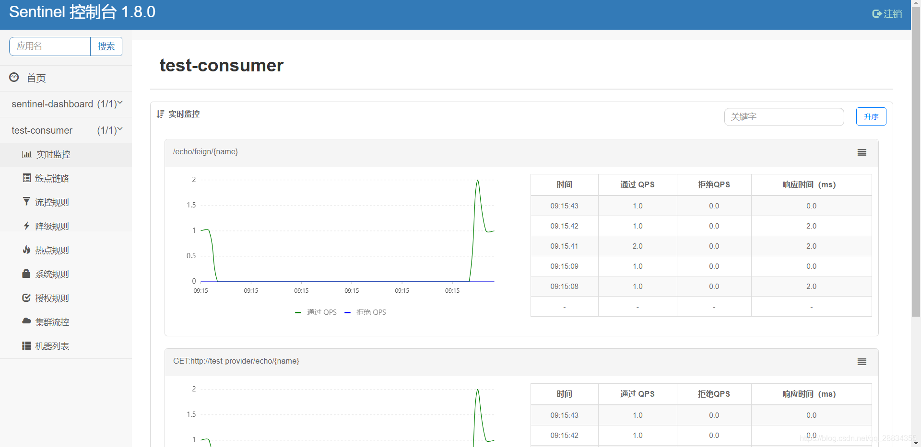Viewport: 921px width, 447px height.
Task: Open 集群流控 menu item
Action: pos(66,322)
